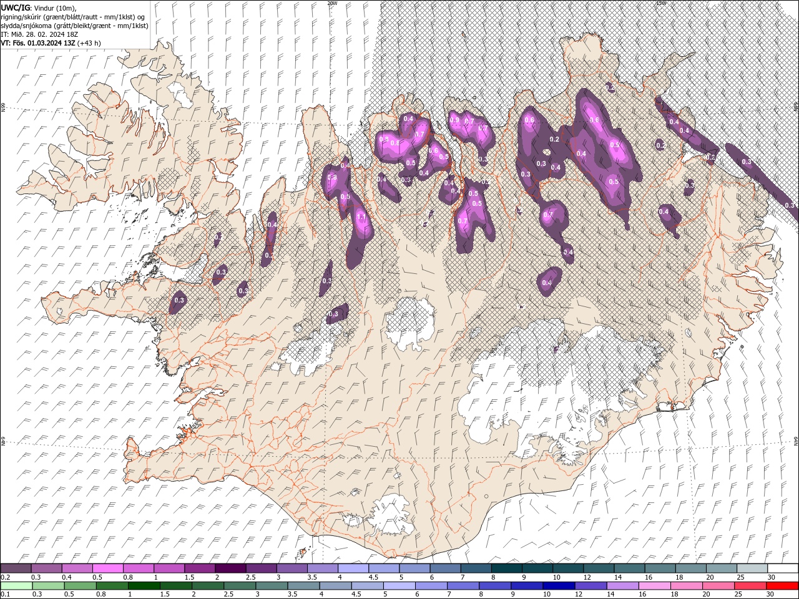799x599 pixels.
Task: Click the dark teal 8 swatch, upper legend row
Action: click(x=506, y=568)
